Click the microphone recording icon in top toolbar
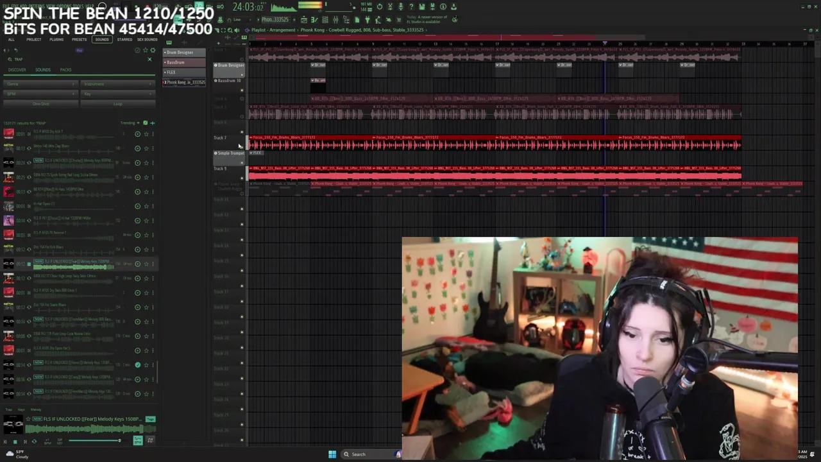 pyautogui.click(x=401, y=6)
